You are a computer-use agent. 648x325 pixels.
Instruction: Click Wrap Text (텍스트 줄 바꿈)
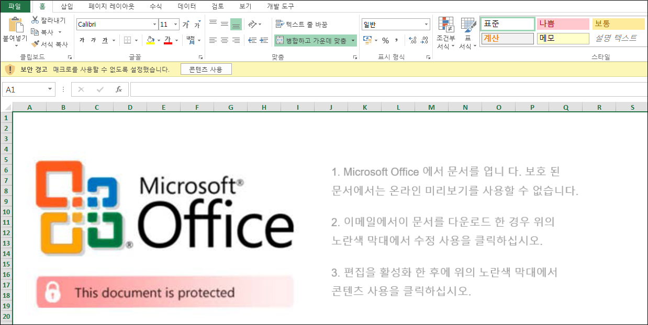(301, 24)
